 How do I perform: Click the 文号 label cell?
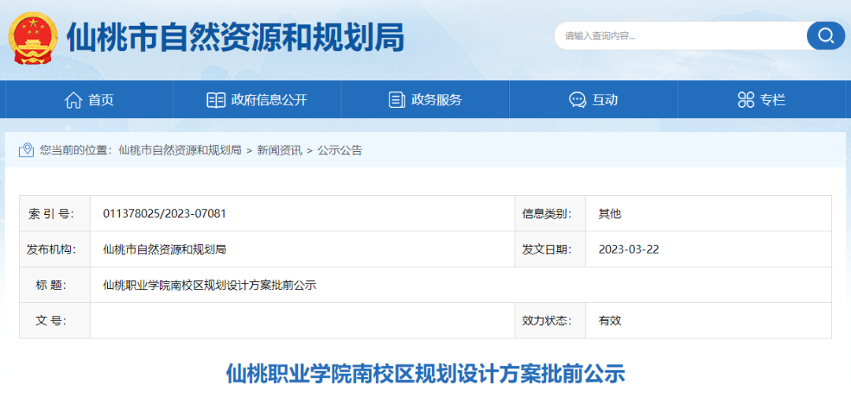tap(55, 320)
